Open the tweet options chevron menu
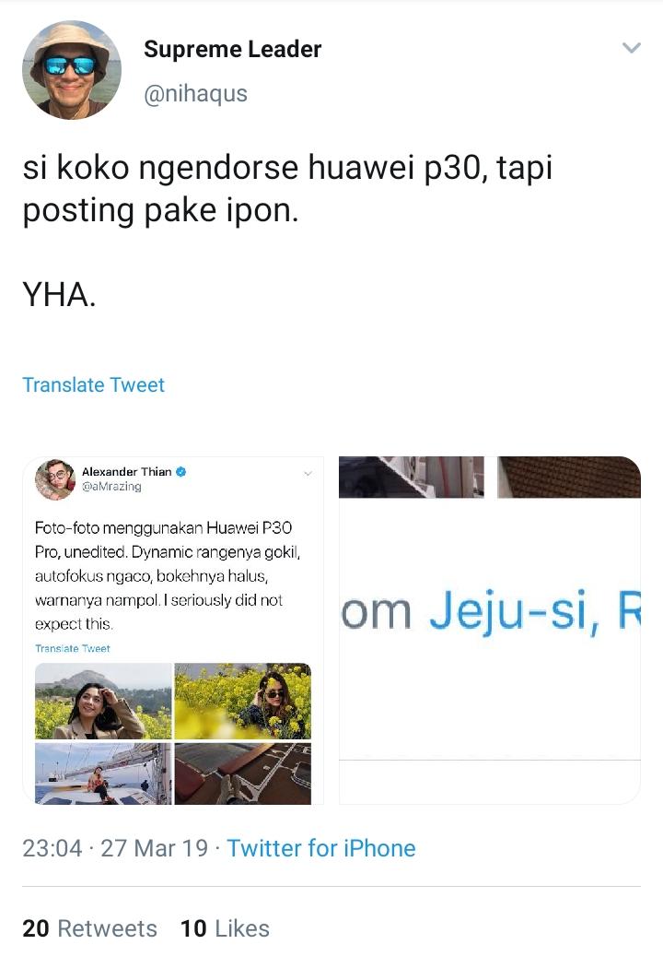The height and width of the screenshot is (968, 663). [x=632, y=48]
